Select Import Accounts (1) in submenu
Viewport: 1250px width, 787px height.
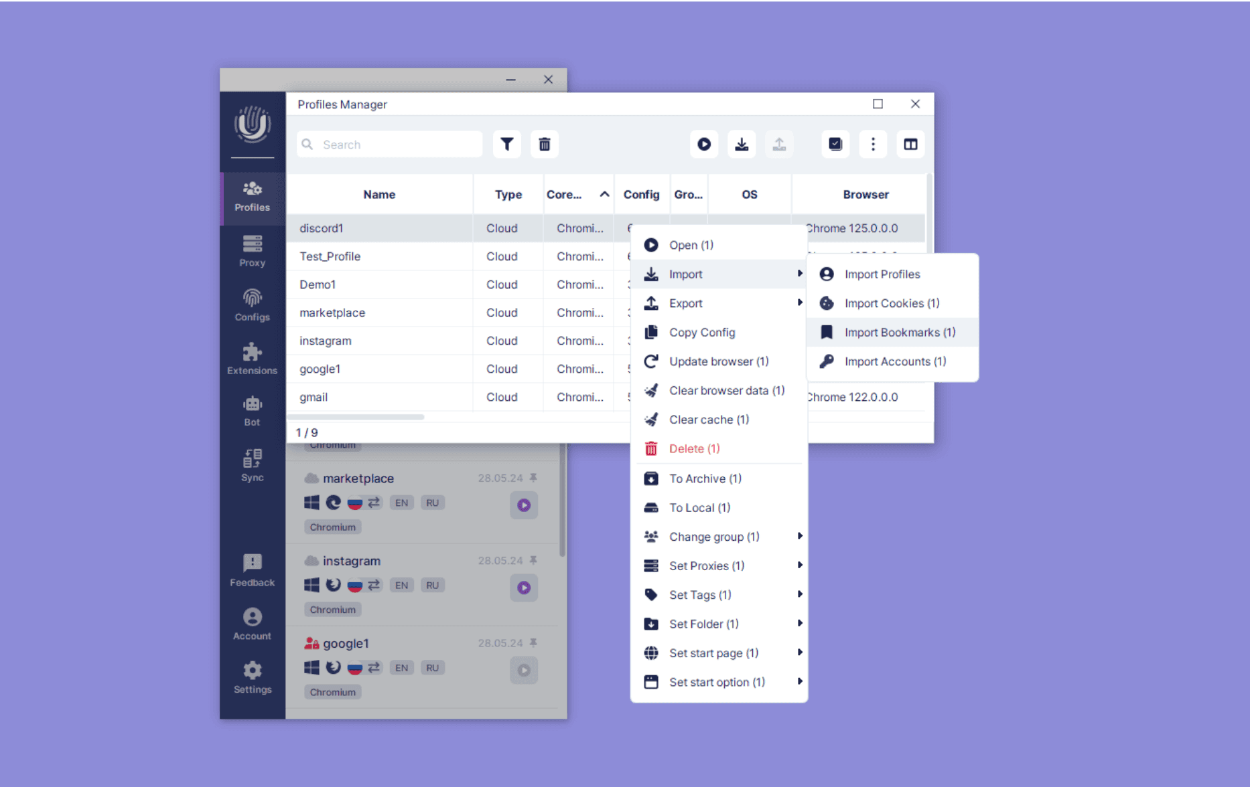pyautogui.click(x=892, y=361)
